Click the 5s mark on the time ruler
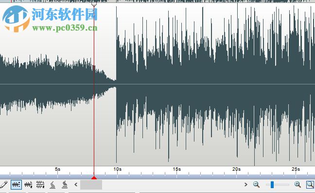This screenshot has height=193, width=315. (x=58, y=169)
